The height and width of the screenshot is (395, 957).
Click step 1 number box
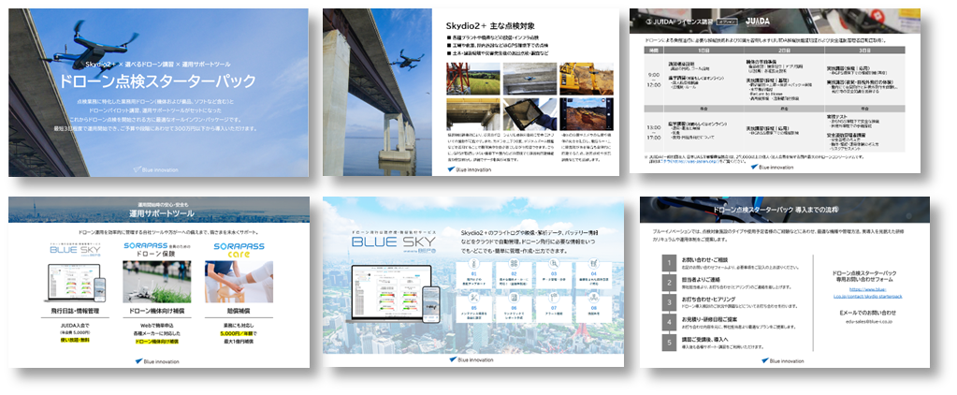tap(668, 262)
